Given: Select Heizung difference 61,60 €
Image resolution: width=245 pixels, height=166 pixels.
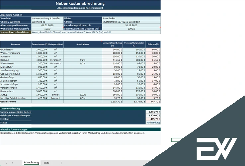Looking at the screenshot, I should (153, 60).
